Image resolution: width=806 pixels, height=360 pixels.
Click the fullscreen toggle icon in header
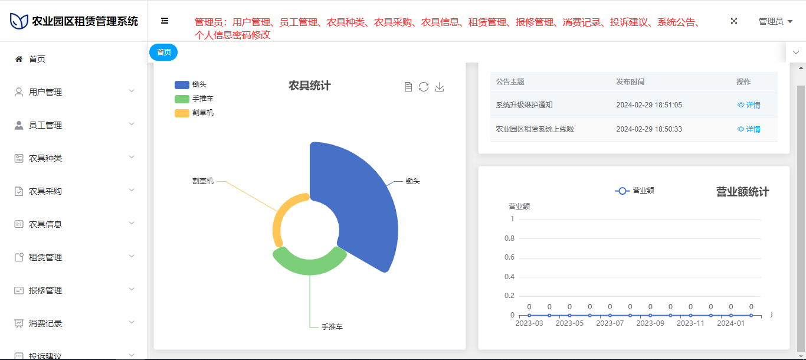(x=734, y=21)
